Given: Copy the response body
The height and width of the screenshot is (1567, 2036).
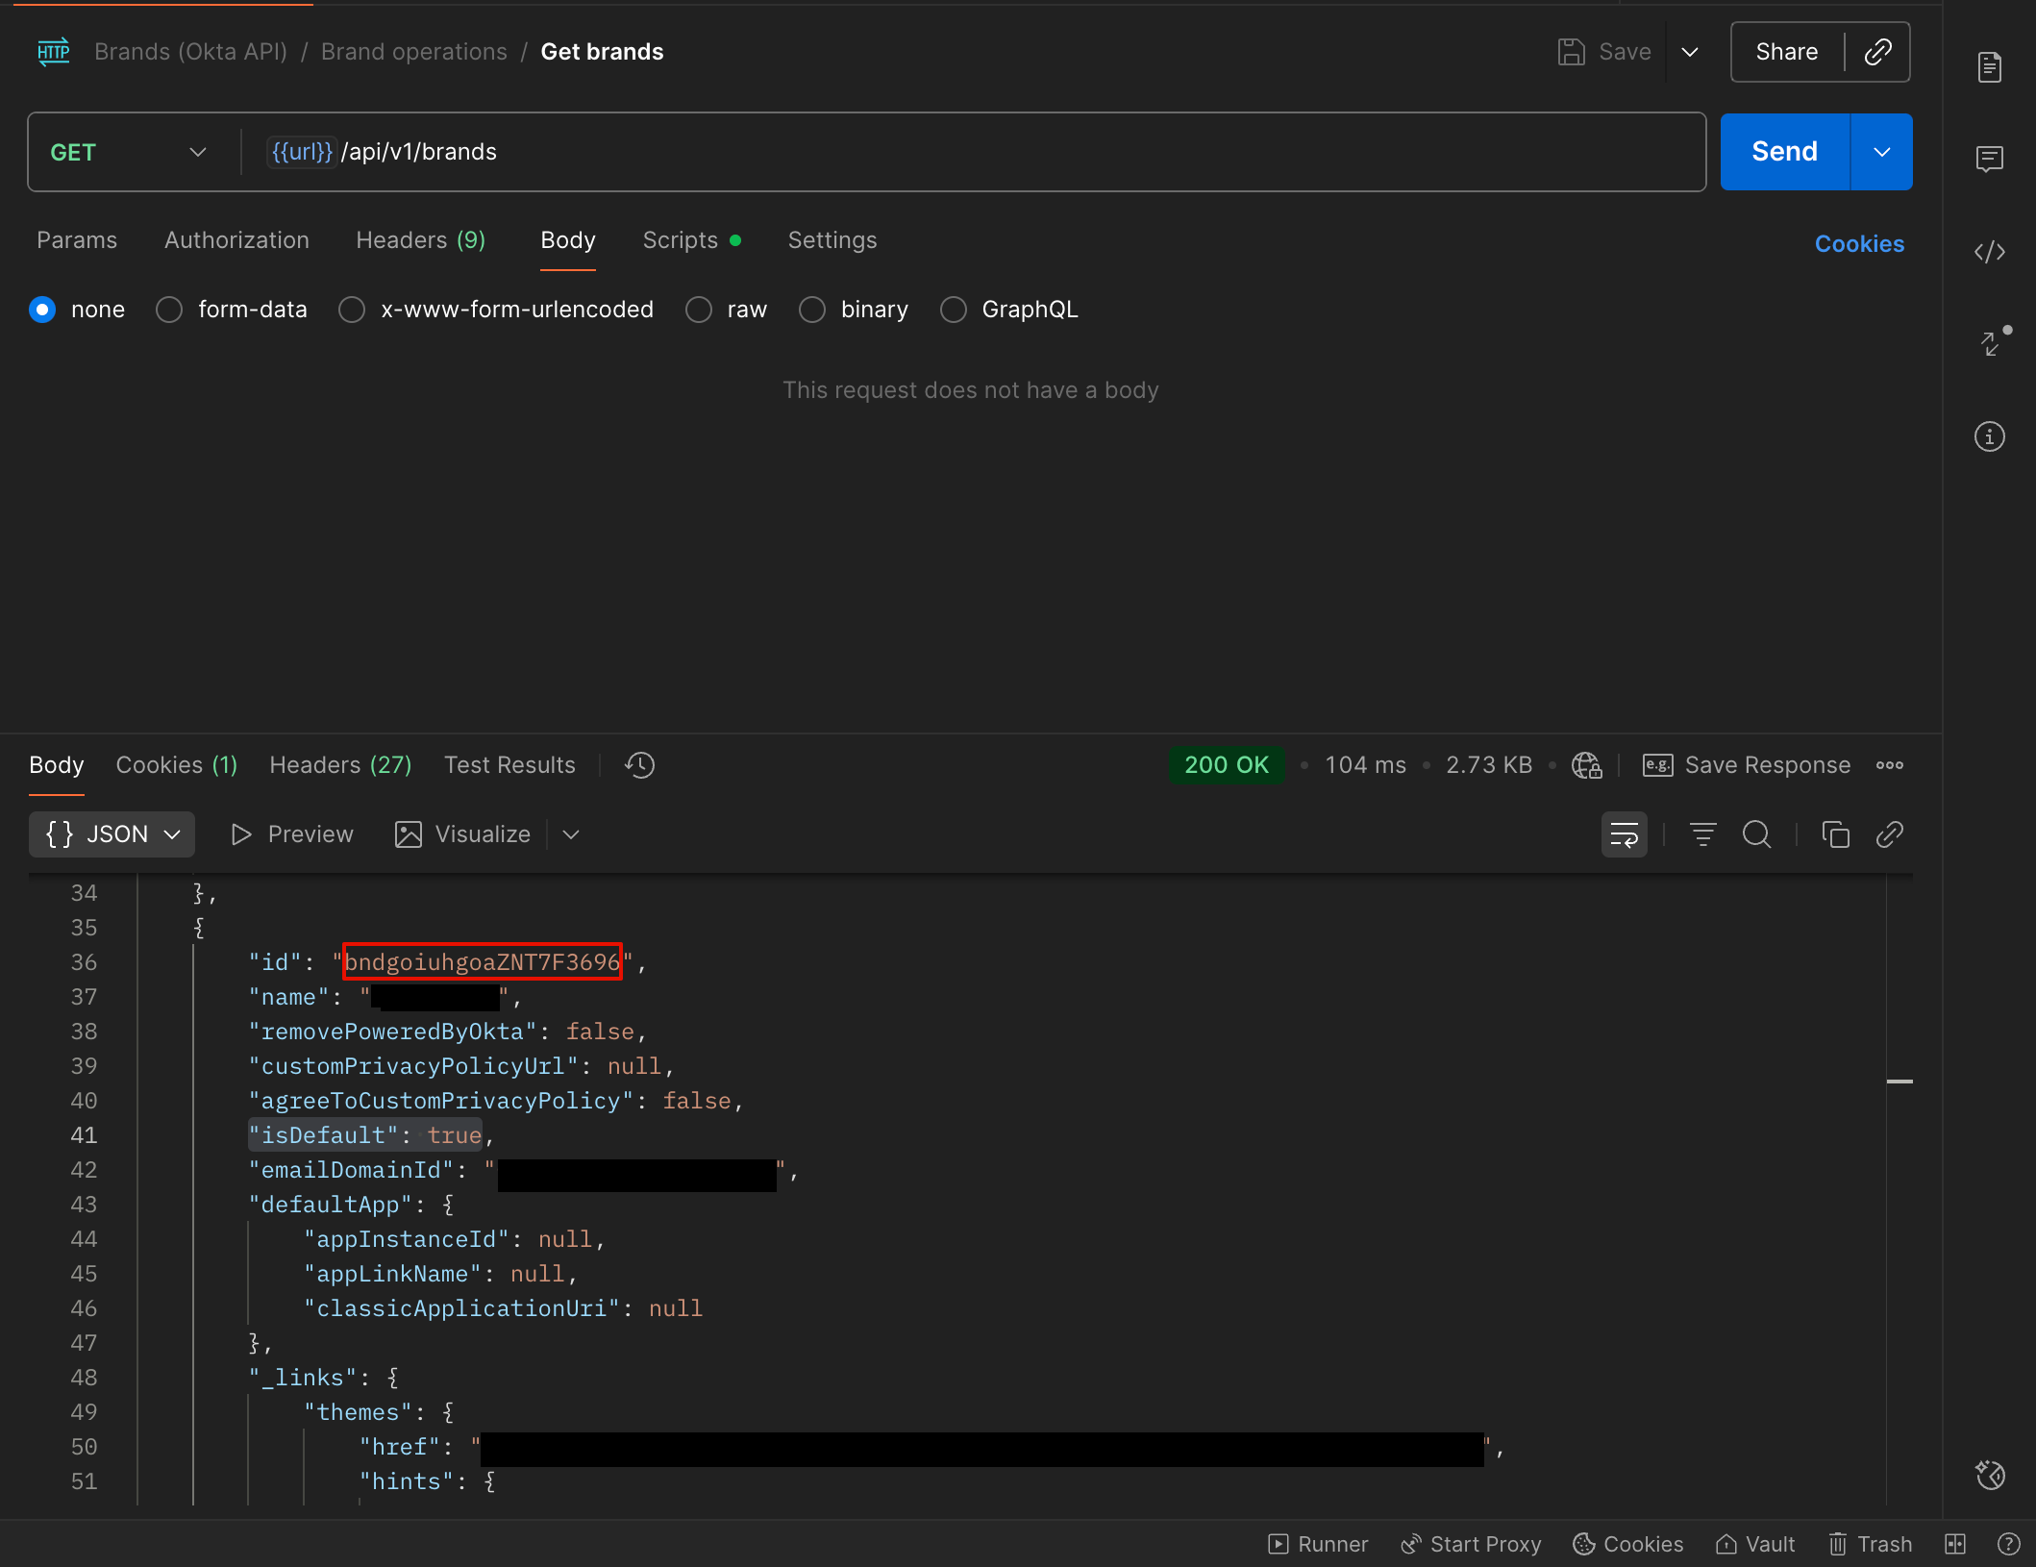Looking at the screenshot, I should pyautogui.click(x=1835, y=834).
